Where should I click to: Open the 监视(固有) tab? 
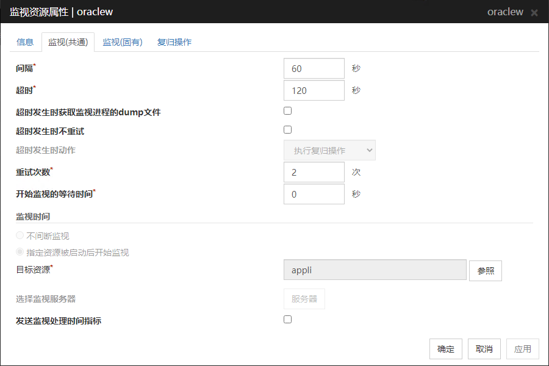(x=122, y=42)
